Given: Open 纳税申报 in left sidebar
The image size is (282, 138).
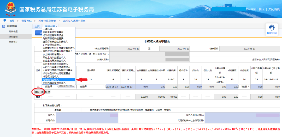Looking at the screenshot, I should (x=13, y=32).
